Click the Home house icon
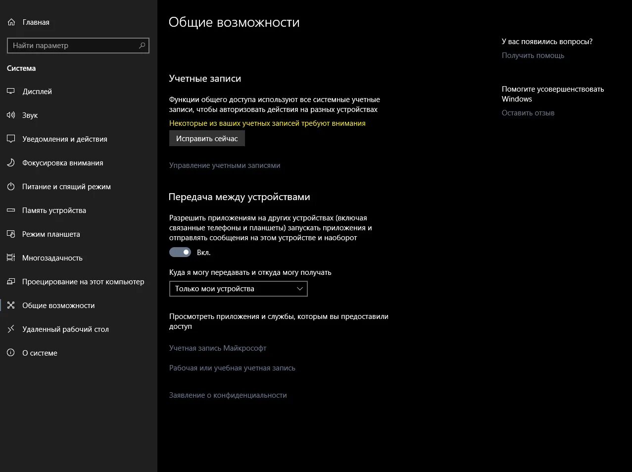This screenshot has width=632, height=472. (x=11, y=22)
